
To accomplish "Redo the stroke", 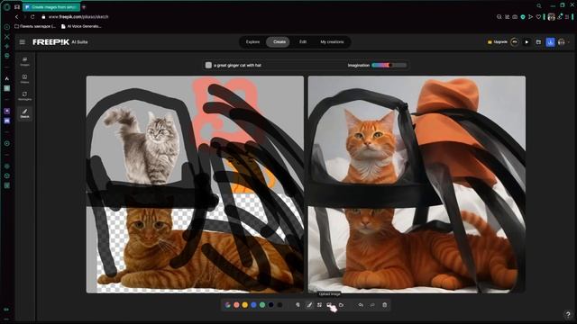I will click(372, 305).
